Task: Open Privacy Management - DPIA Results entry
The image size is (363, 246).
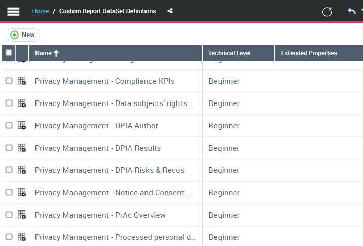Action: click(x=97, y=148)
